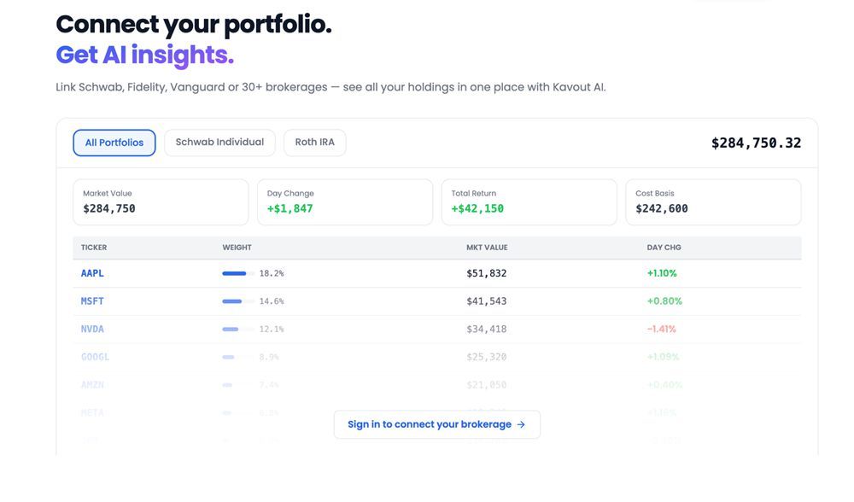Click the +$42,150 total return value
Screen dimensions: 854x502
pos(477,208)
